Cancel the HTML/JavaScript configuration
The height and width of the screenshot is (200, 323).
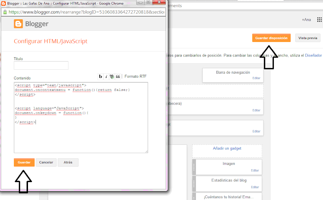point(46,162)
